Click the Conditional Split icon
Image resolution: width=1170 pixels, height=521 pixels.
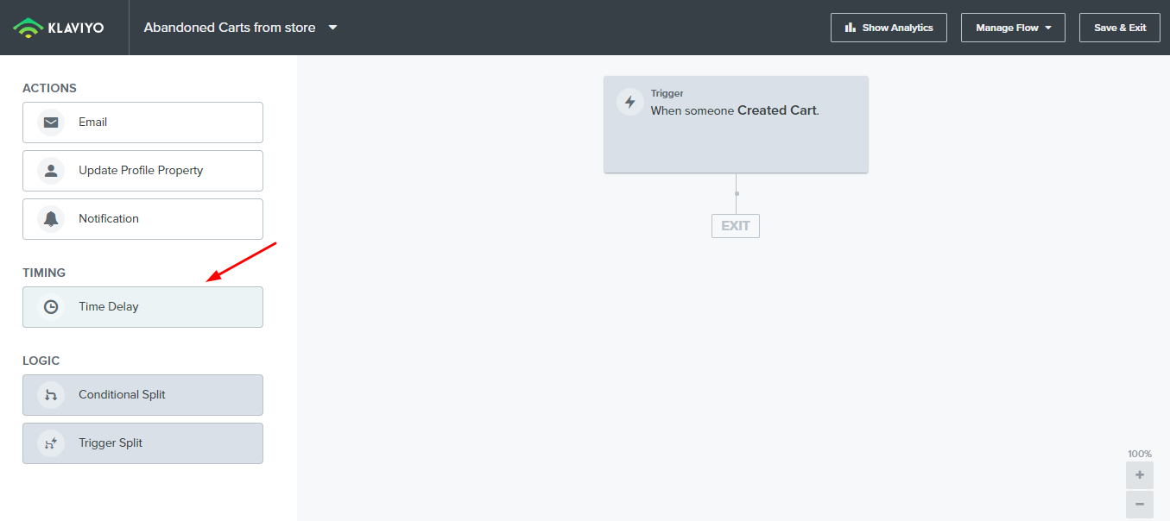click(x=51, y=395)
